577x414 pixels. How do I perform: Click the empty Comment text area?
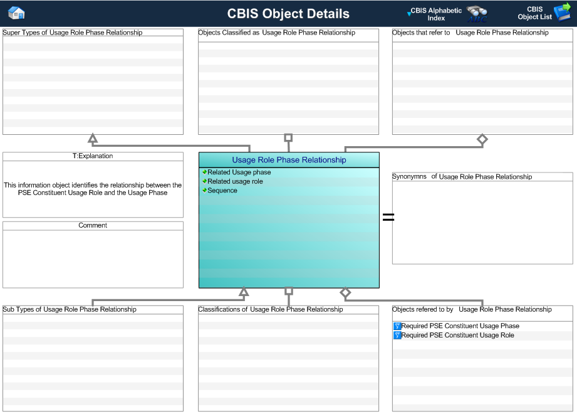tap(93, 259)
